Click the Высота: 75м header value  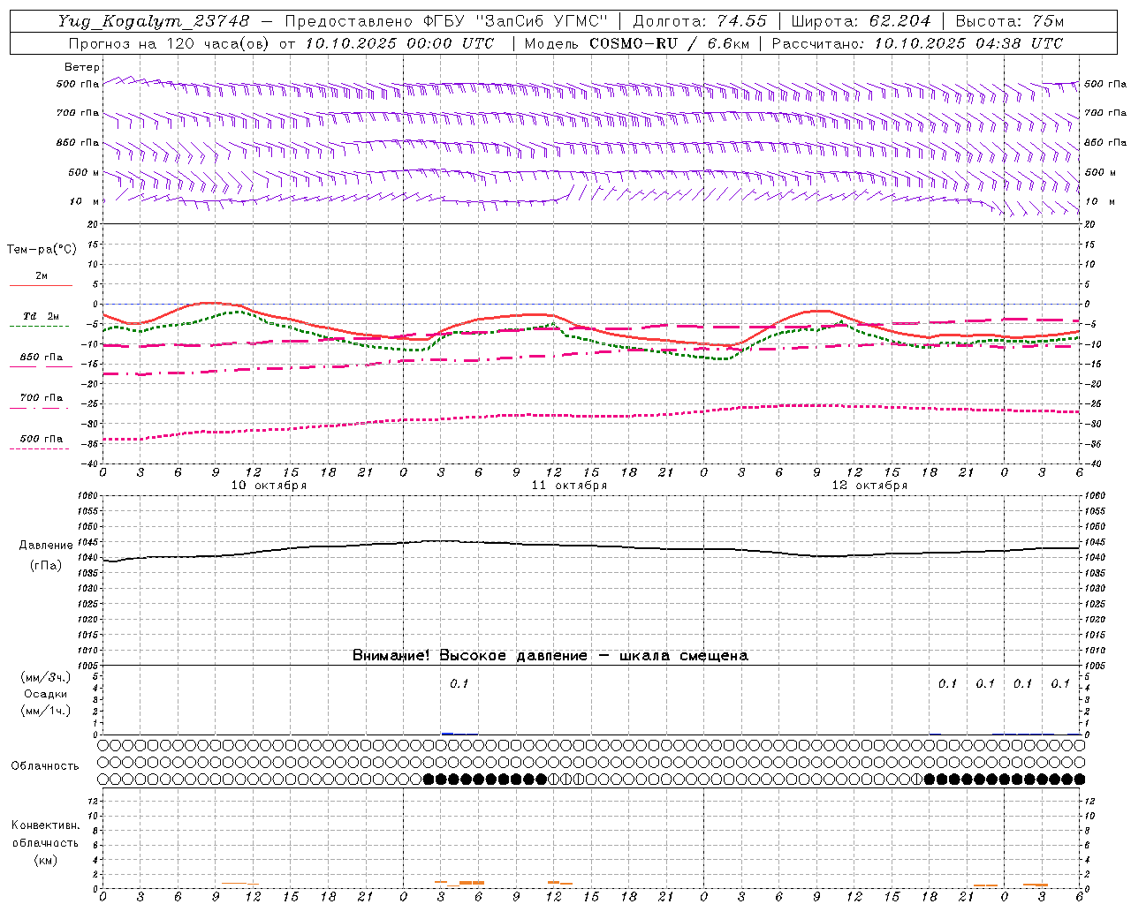tap(1009, 21)
